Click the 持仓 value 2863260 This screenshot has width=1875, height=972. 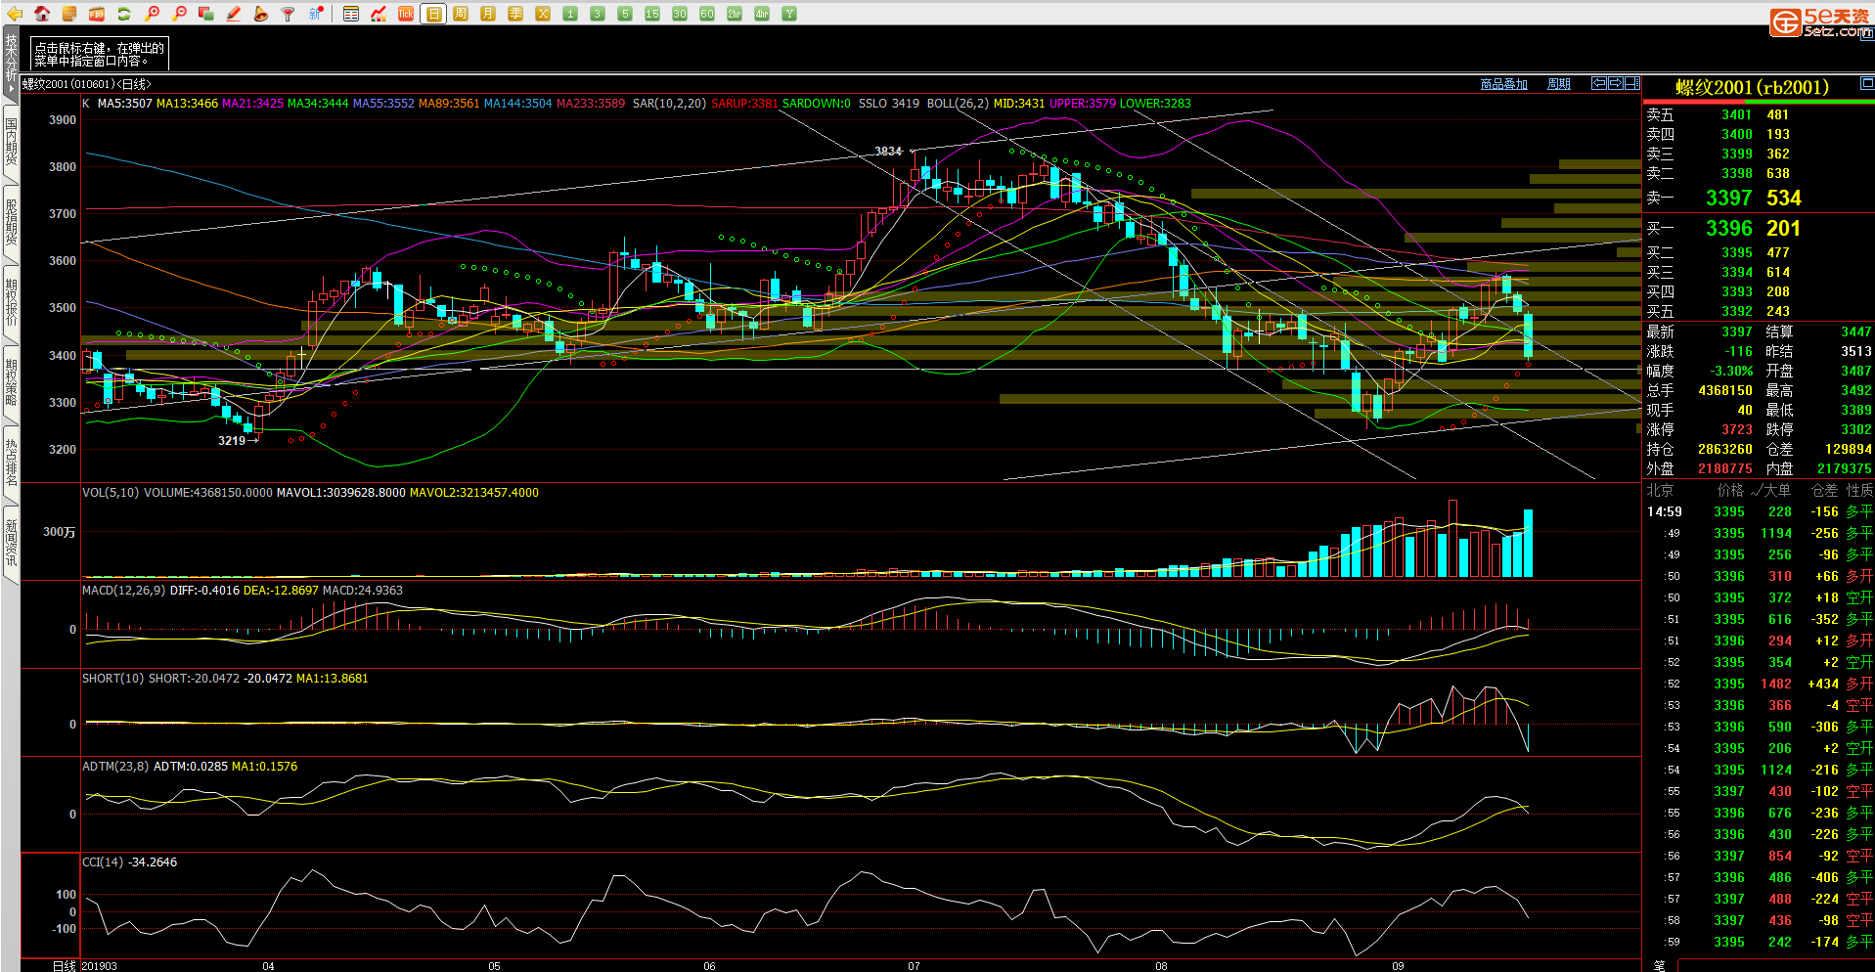click(1724, 449)
